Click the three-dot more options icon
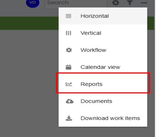Screen dimensions: 156x137 (144, 3)
